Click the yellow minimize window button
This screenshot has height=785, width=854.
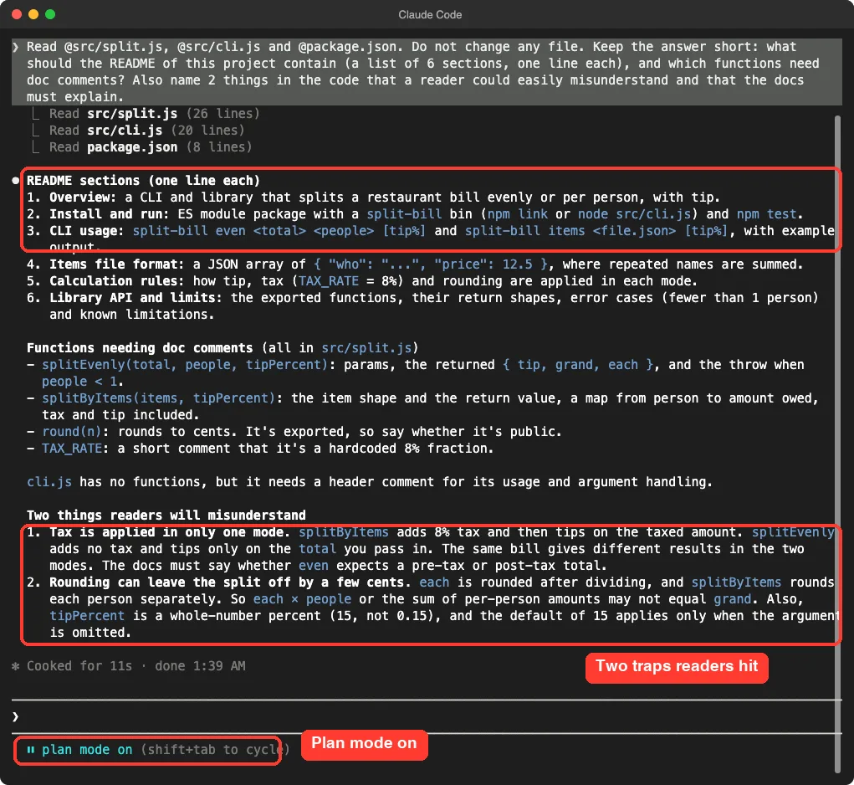pyautogui.click(x=33, y=14)
